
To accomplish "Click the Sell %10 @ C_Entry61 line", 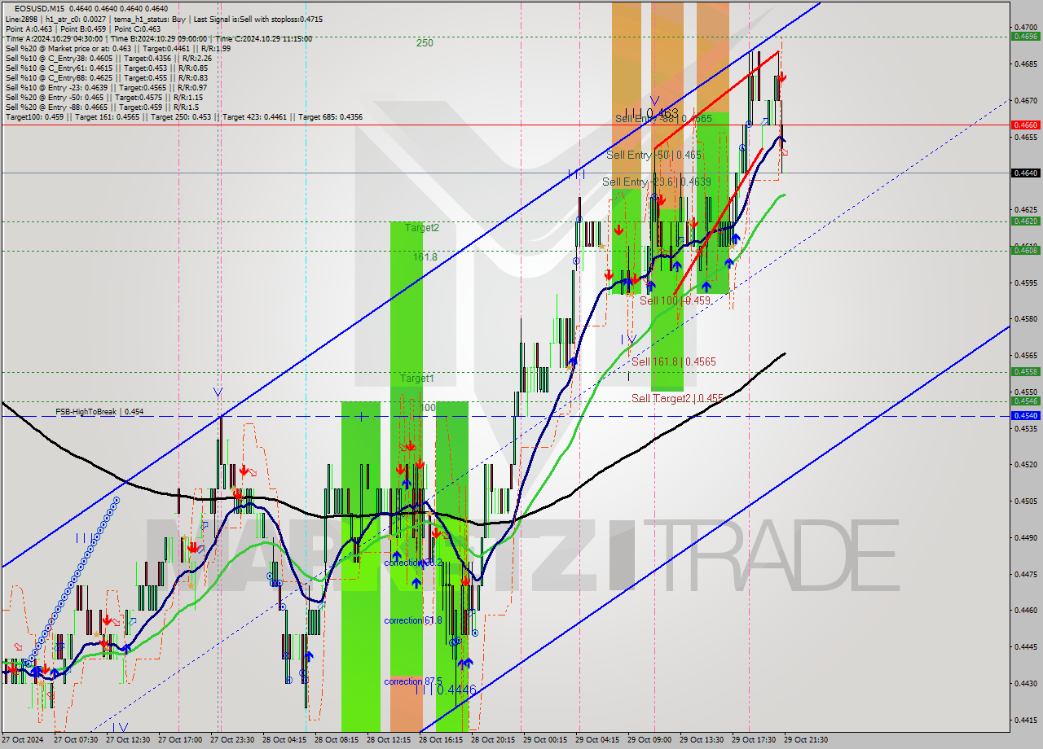I will pos(107,68).
